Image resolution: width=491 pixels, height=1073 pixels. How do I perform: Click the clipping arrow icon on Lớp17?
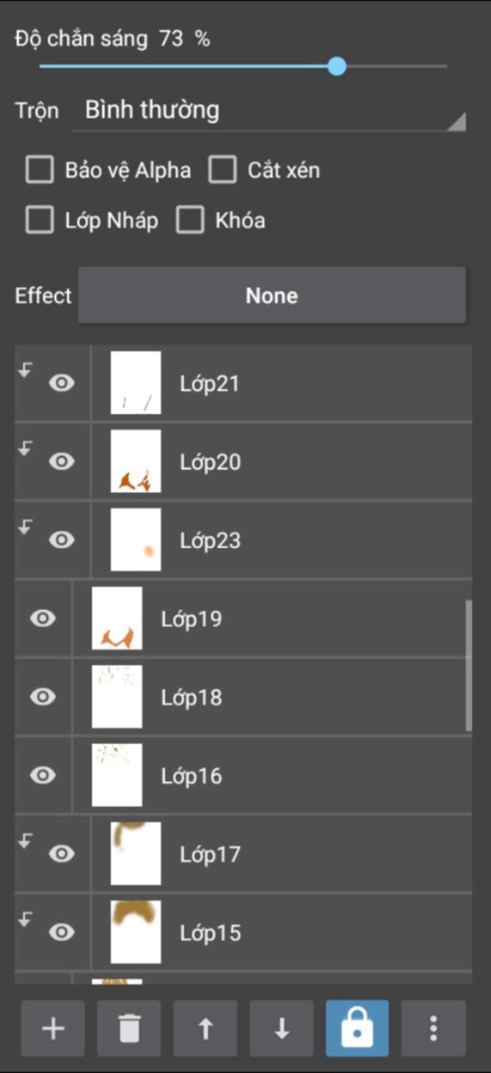(25, 840)
